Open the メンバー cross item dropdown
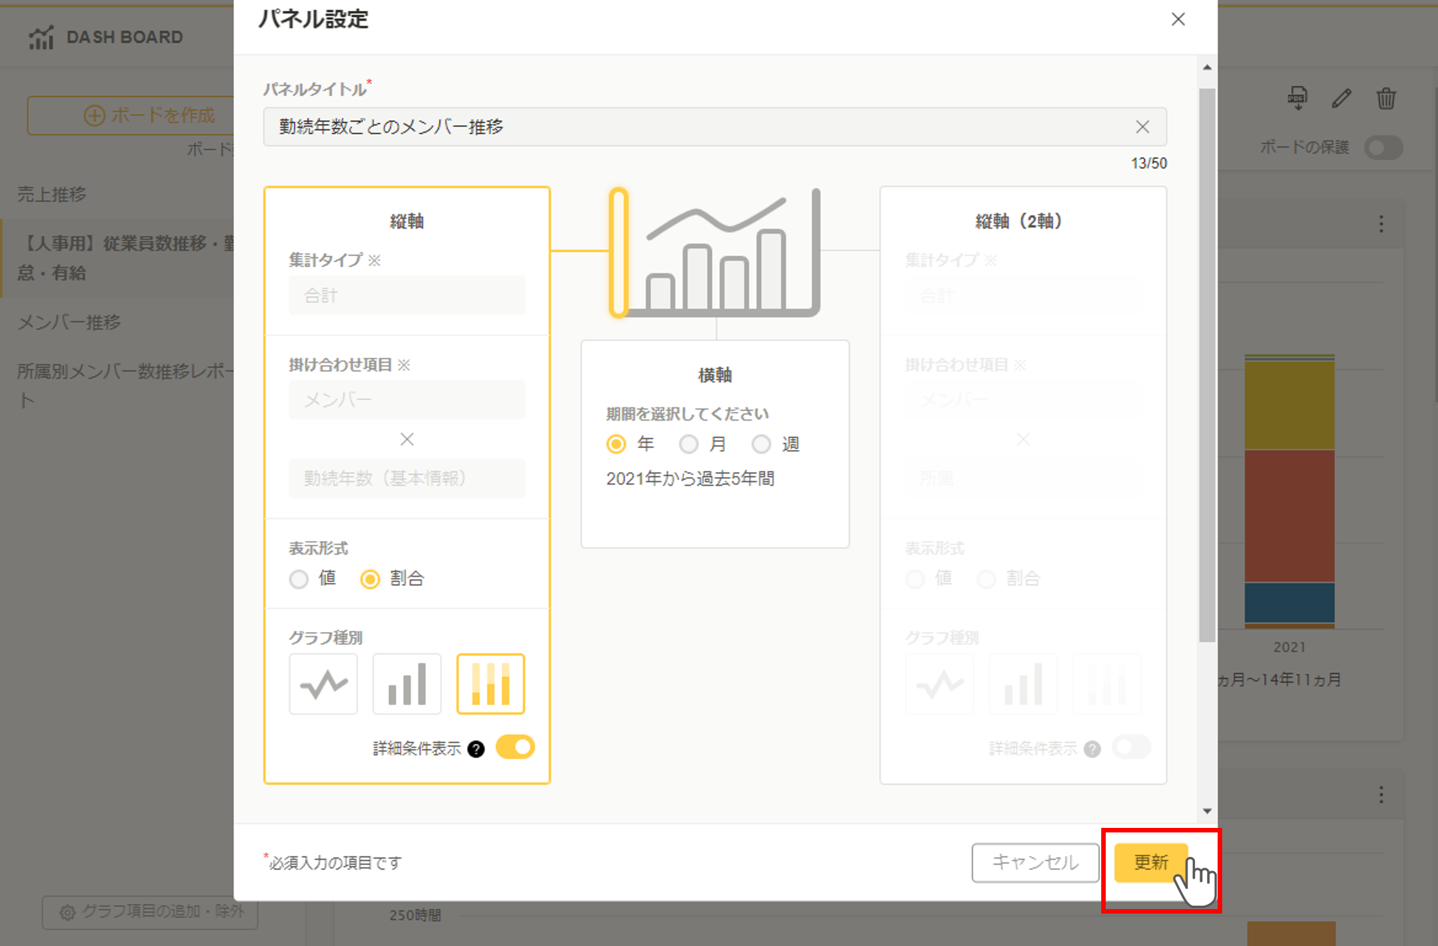The image size is (1438, 946). 407,400
